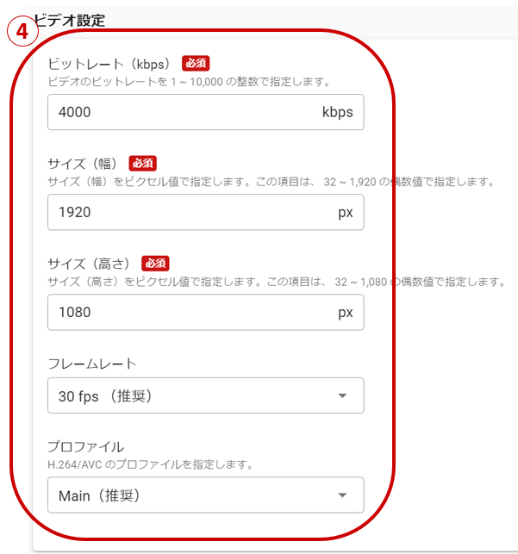Click the width input field showing 1920
The height and width of the screenshot is (554, 518).
pyautogui.click(x=181, y=212)
